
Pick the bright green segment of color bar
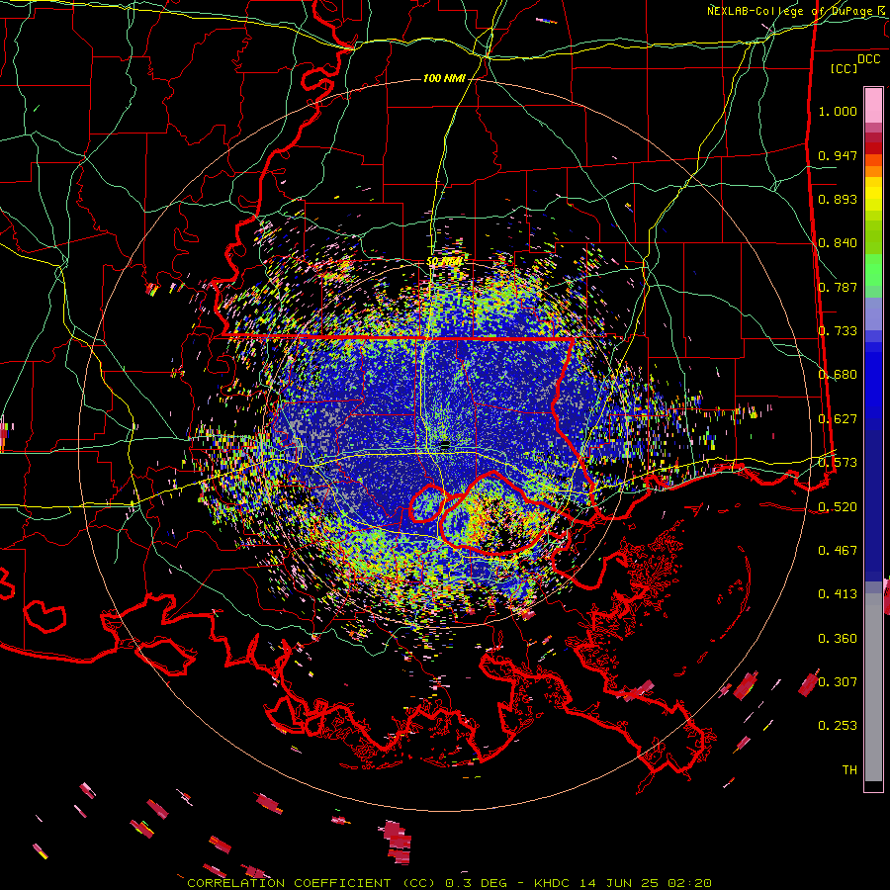tap(873, 270)
